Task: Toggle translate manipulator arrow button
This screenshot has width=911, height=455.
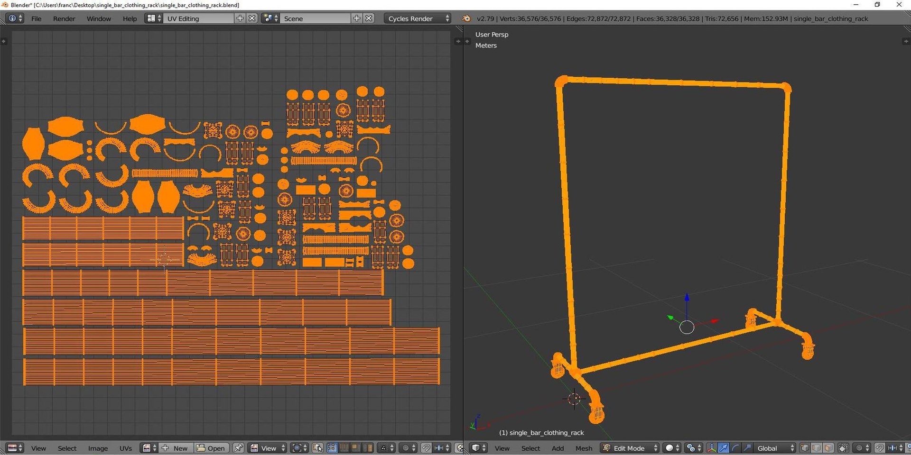Action: [723, 448]
